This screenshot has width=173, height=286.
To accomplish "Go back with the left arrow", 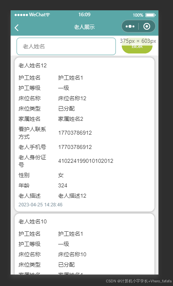I will coord(17,28).
